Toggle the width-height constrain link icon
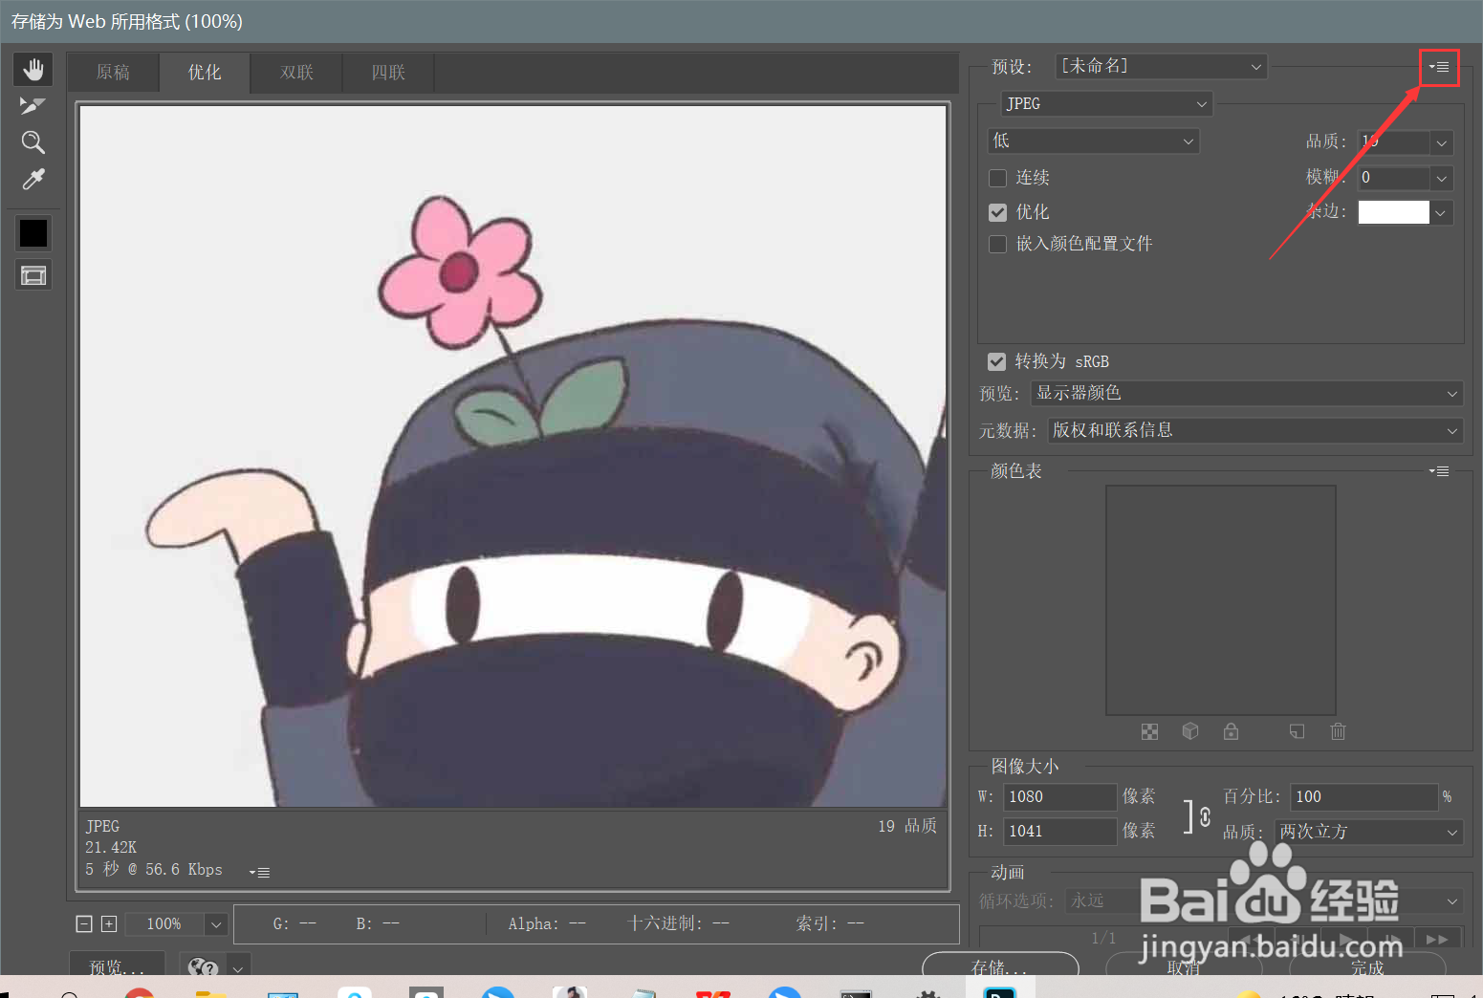Image resolution: width=1483 pixels, height=998 pixels. (1205, 816)
